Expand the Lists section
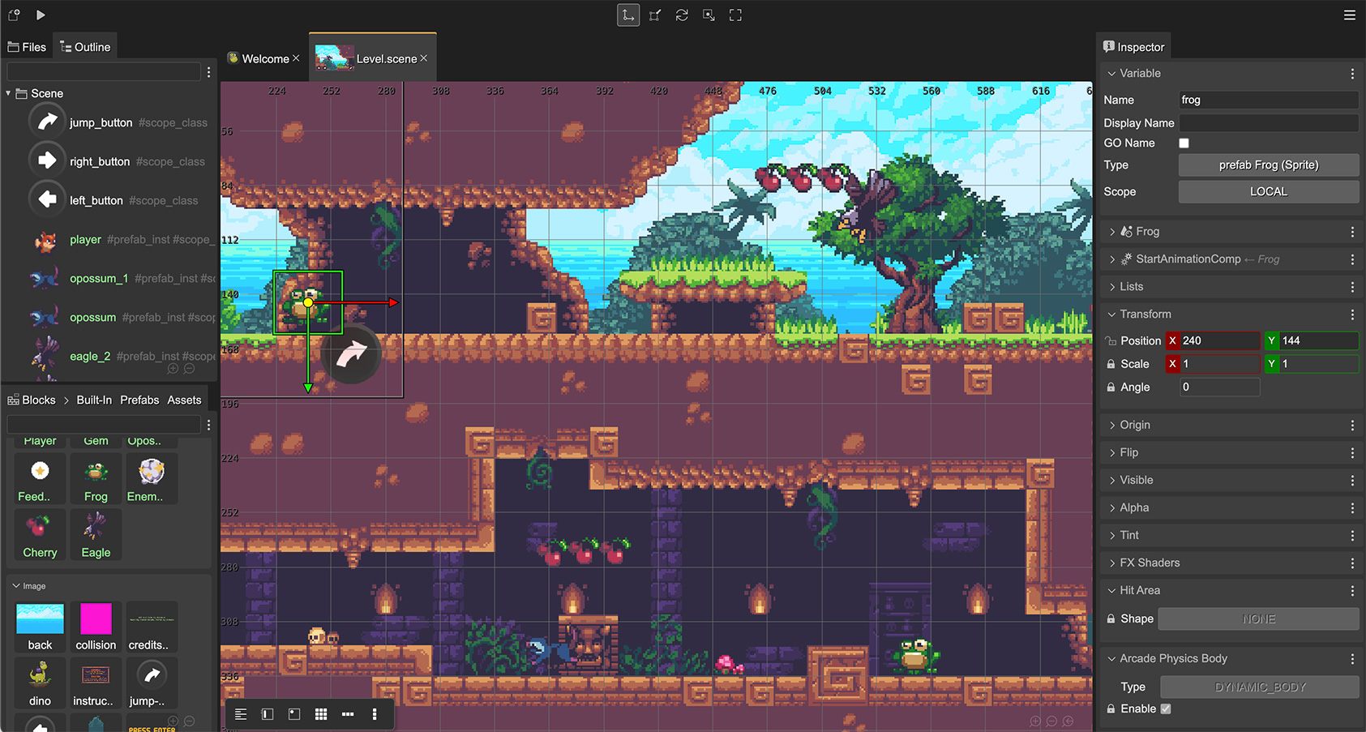This screenshot has height=732, width=1366. coord(1113,286)
